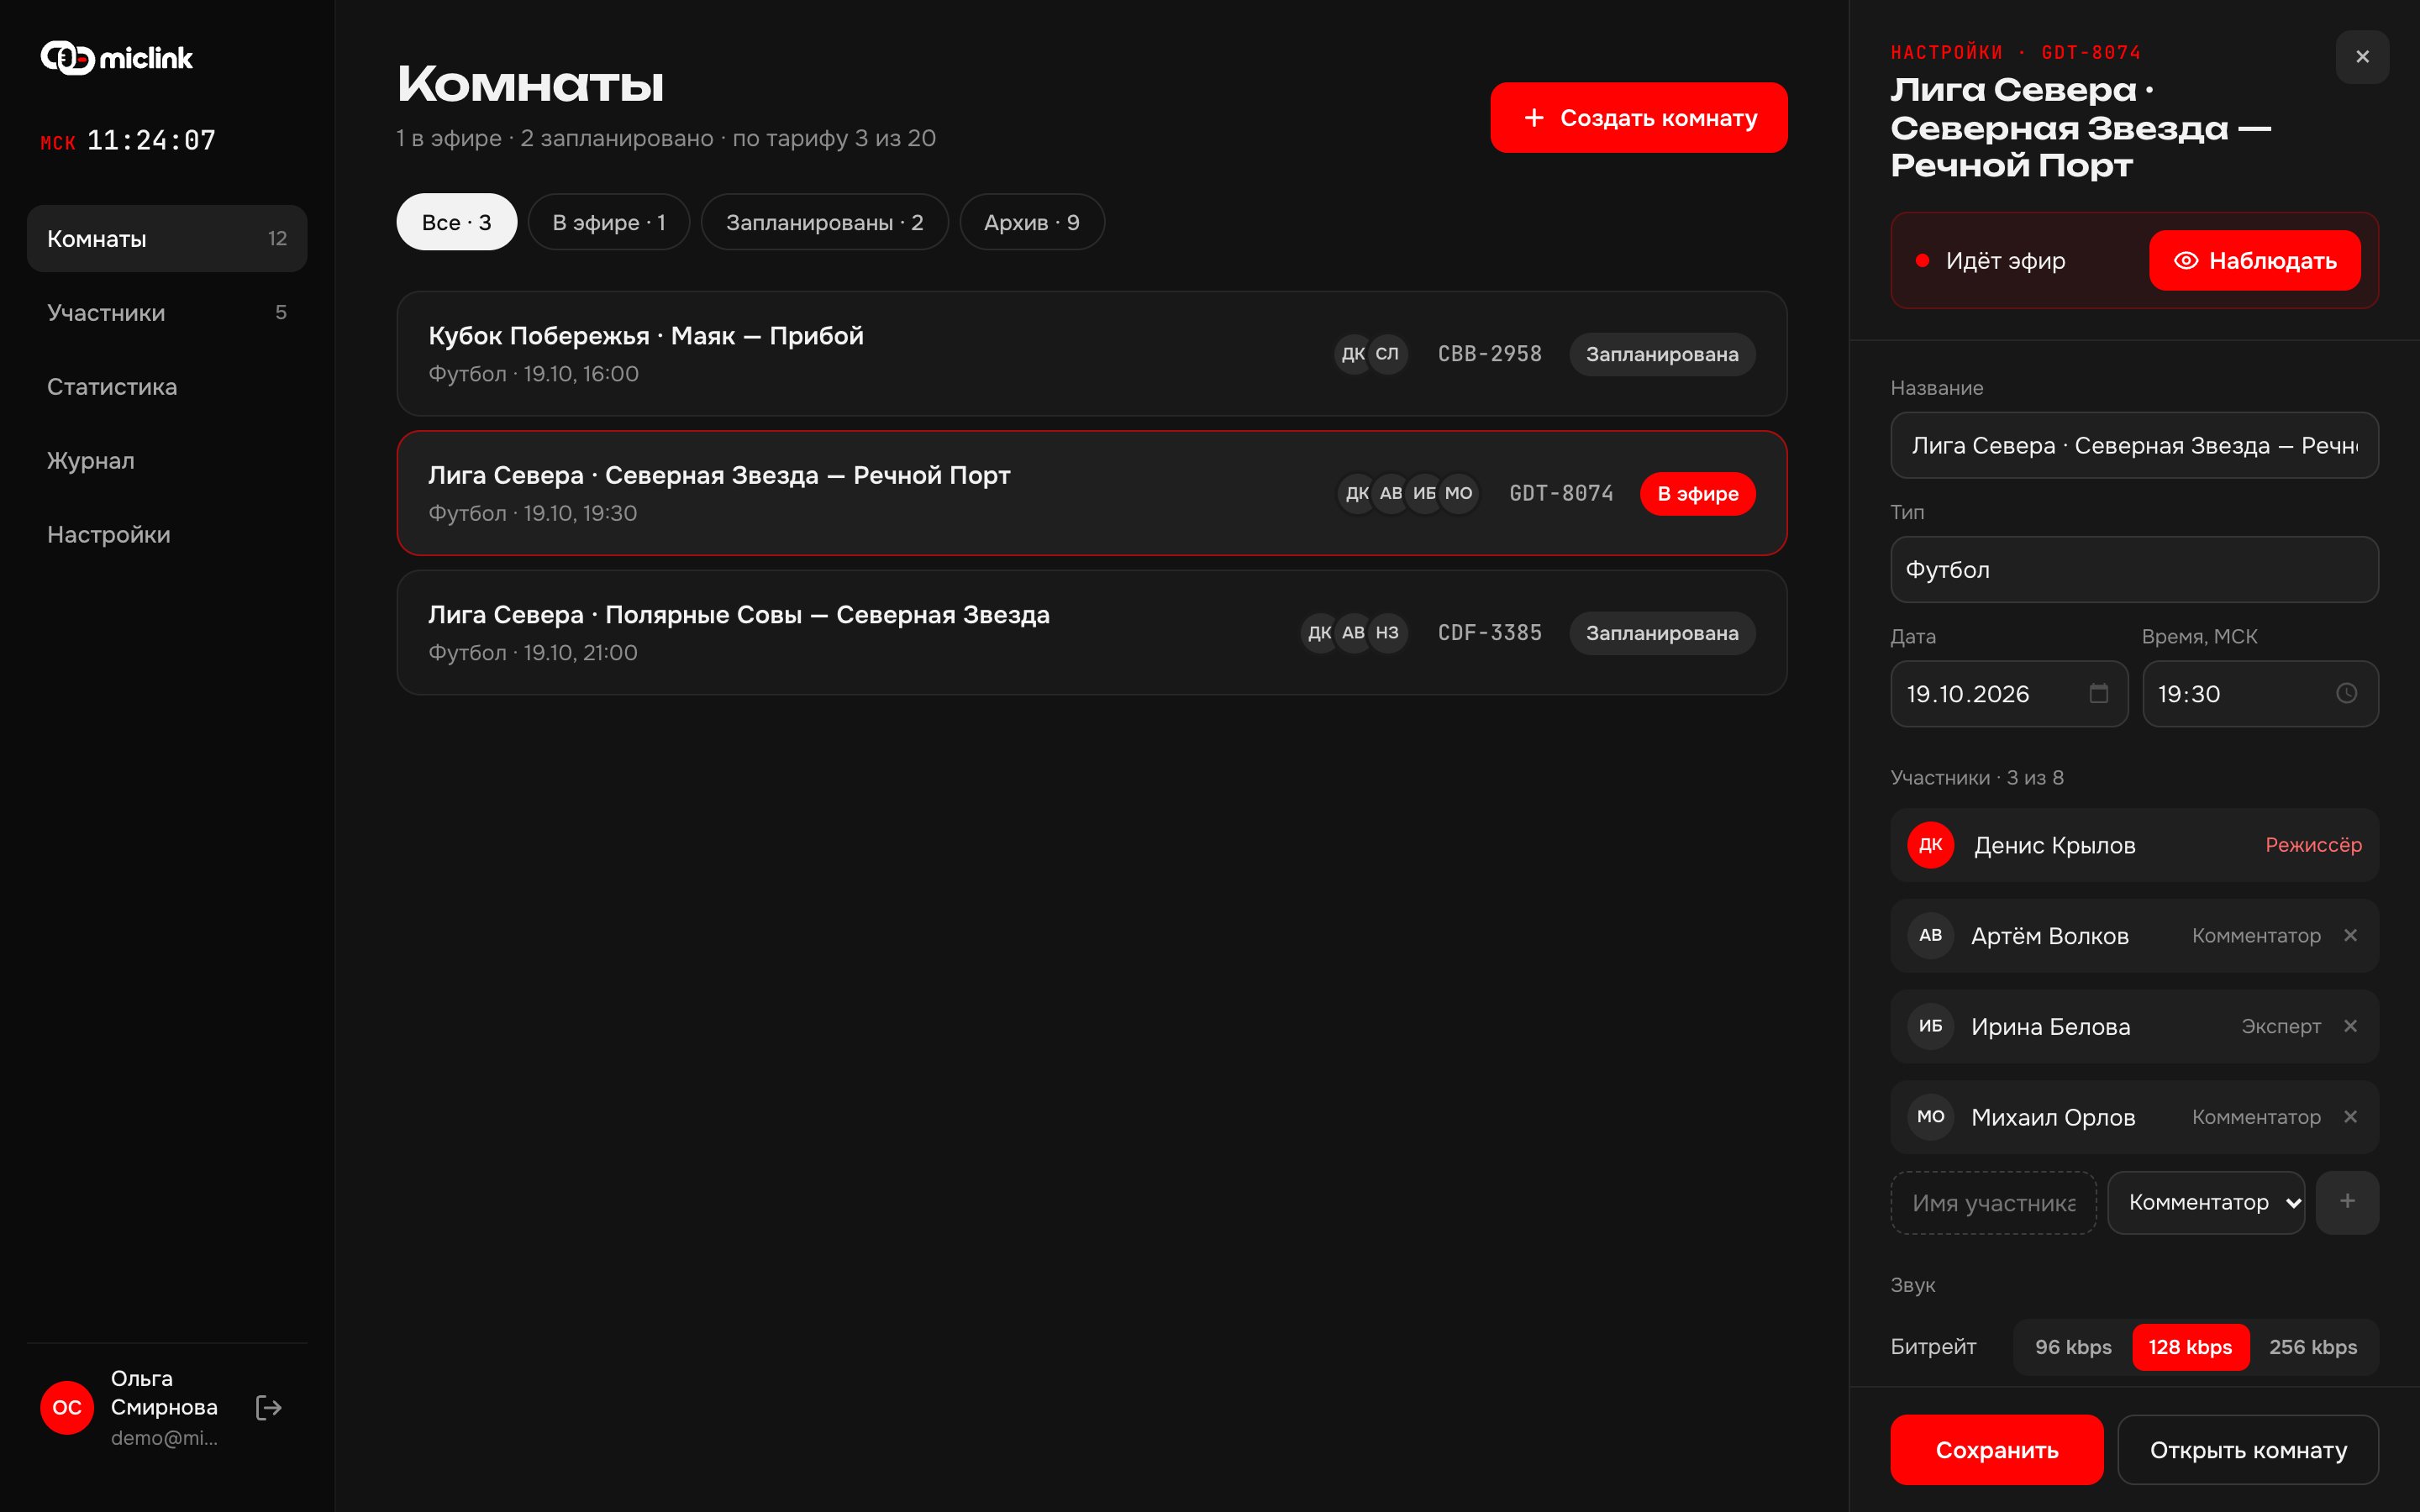
Task: Remove Михаил Орлов from participants
Action: tap(2350, 1116)
